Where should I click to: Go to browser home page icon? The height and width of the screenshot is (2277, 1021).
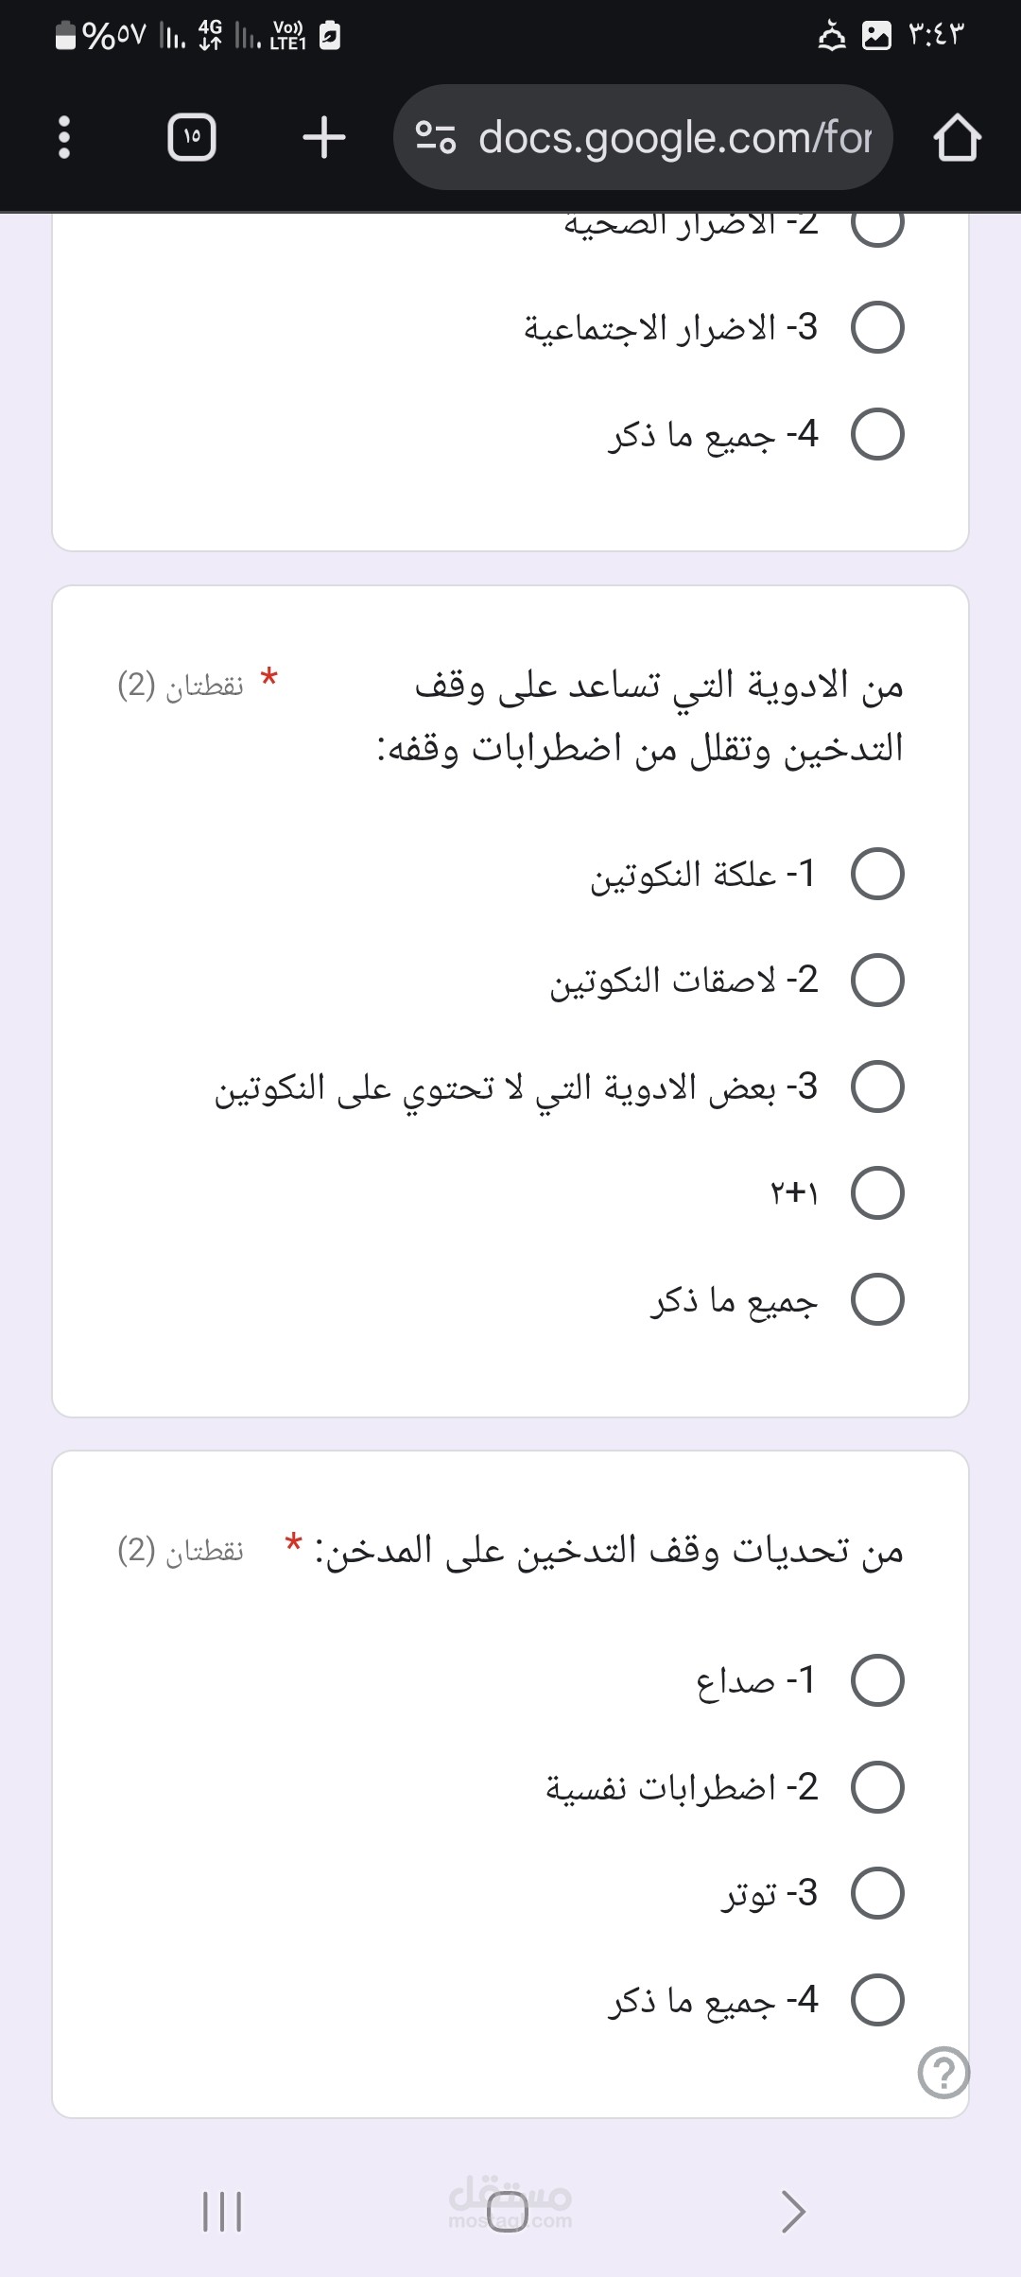click(x=957, y=138)
